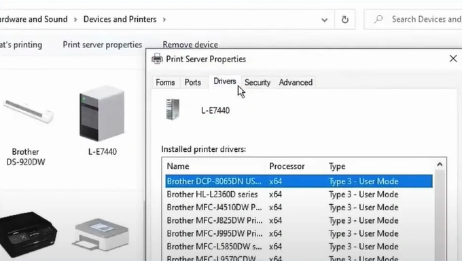Select the black multifunction printer device icon

point(28,235)
